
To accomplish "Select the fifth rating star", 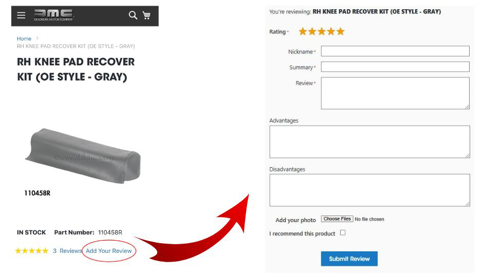I will (340, 31).
